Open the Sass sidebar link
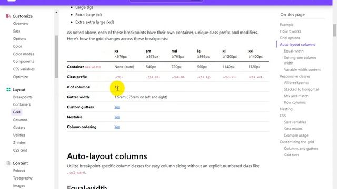This screenshot has width=337, height=189. click(x=16, y=31)
